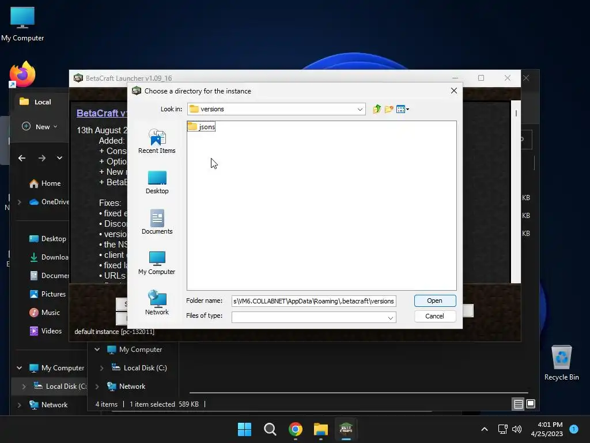Select Desktop in File Explorer sidebar
590x443 pixels.
(x=48, y=239)
